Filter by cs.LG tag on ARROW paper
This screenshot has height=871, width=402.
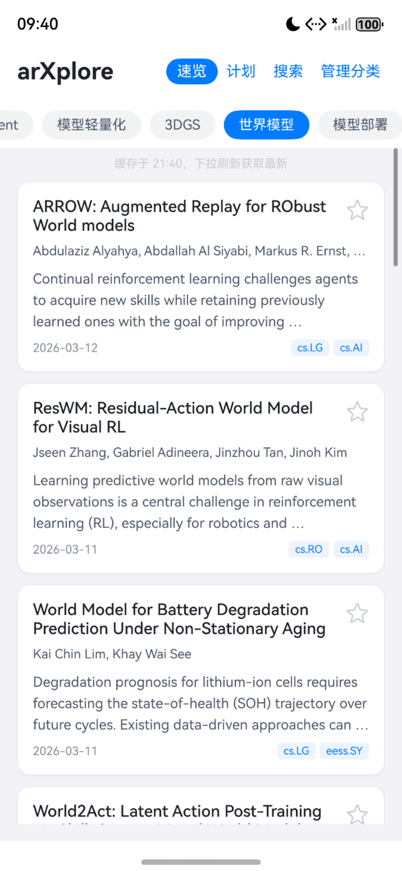tap(310, 348)
